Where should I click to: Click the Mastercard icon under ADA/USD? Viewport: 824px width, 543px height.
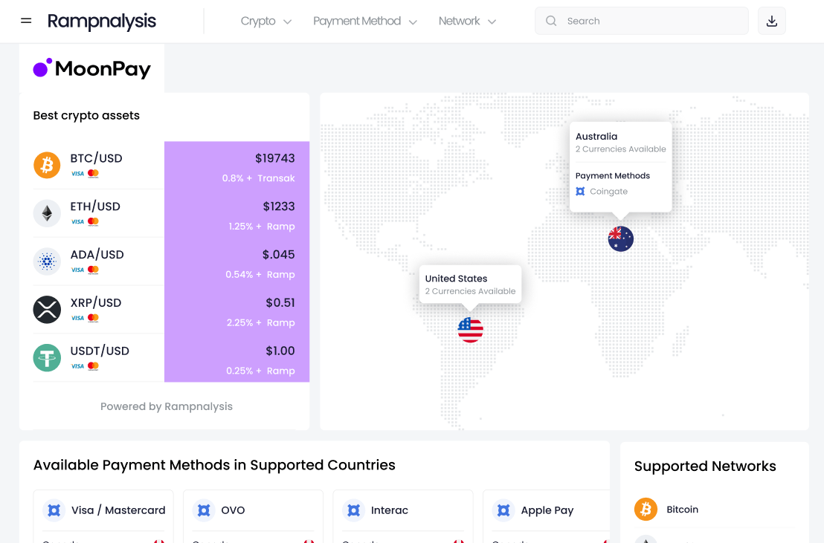click(93, 270)
